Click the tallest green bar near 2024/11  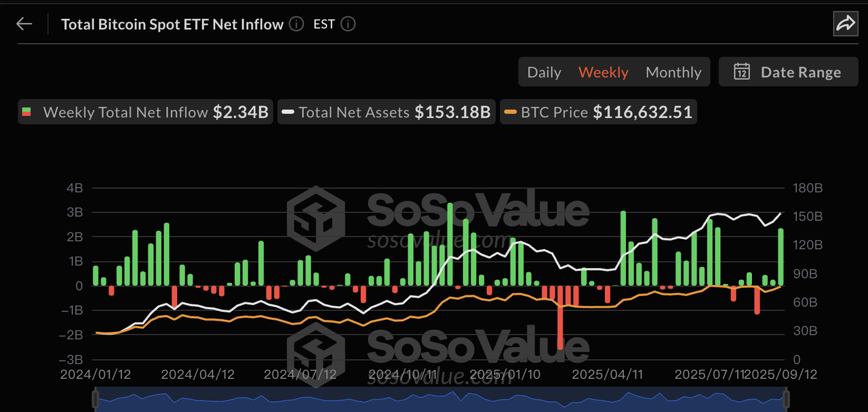click(x=450, y=244)
